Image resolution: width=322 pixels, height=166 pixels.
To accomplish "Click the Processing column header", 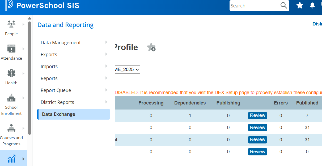I will coord(151,103).
